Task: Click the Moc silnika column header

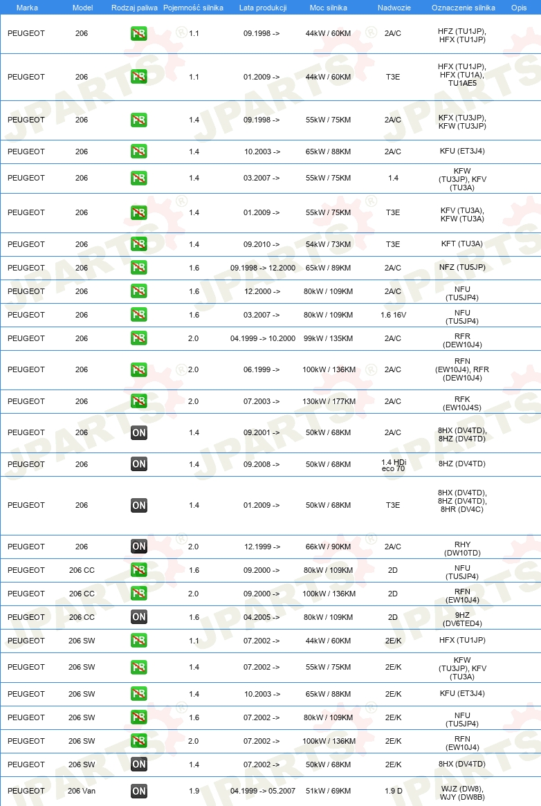Action: [x=329, y=8]
